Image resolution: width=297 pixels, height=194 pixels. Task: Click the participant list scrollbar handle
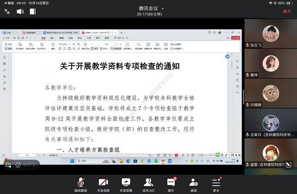(244, 97)
